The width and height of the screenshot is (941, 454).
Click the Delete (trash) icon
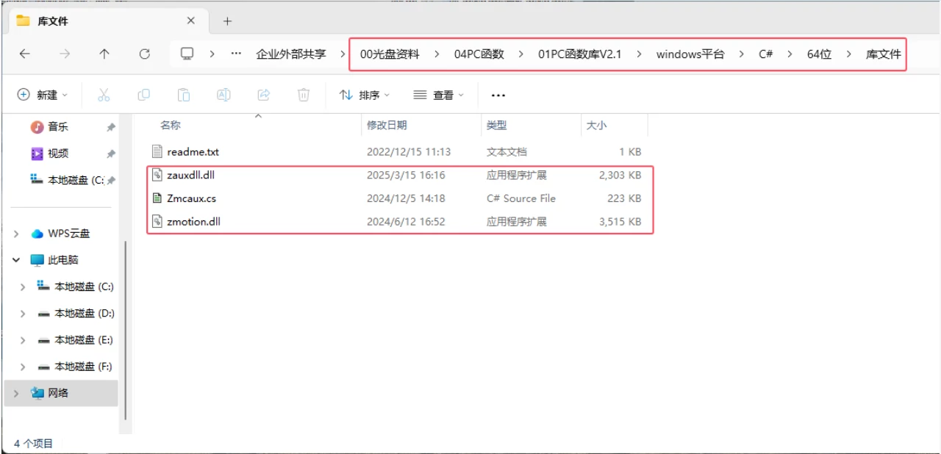pyautogui.click(x=303, y=94)
